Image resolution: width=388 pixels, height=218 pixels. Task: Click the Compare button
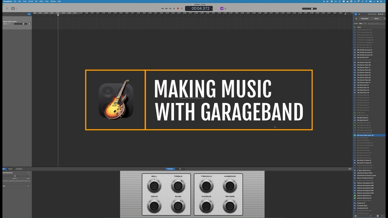click(19, 169)
